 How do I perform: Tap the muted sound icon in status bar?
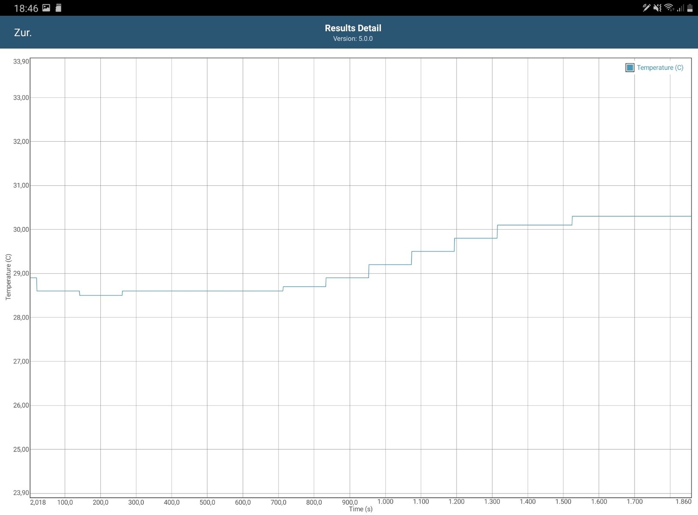(x=657, y=8)
